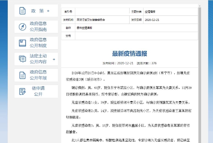
Task: Click the 发文日期 label cell
Action: (x=136, y=20)
